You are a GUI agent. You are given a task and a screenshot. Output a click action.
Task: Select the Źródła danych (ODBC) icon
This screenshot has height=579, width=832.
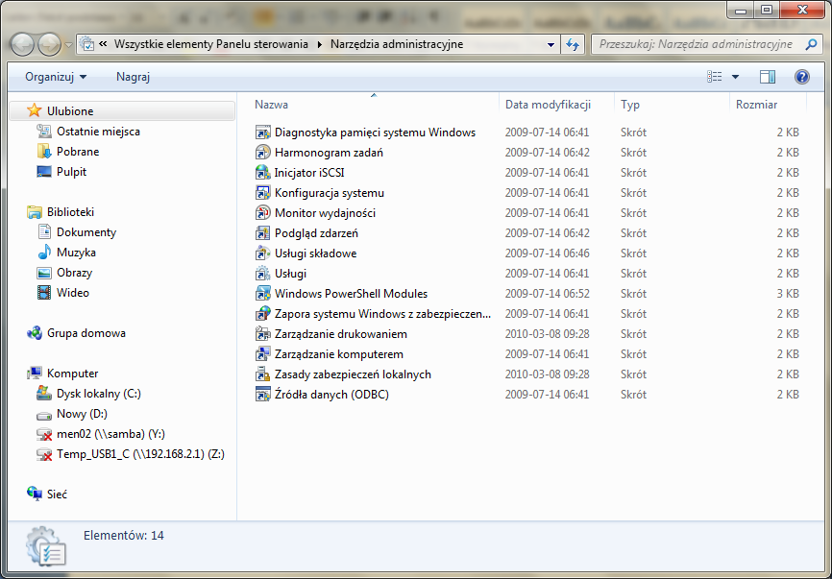[262, 394]
